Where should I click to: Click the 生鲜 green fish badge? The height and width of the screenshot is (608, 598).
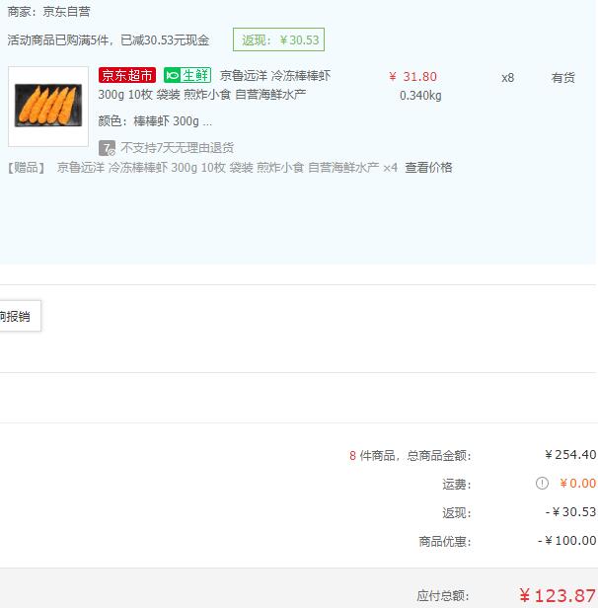click(187, 75)
